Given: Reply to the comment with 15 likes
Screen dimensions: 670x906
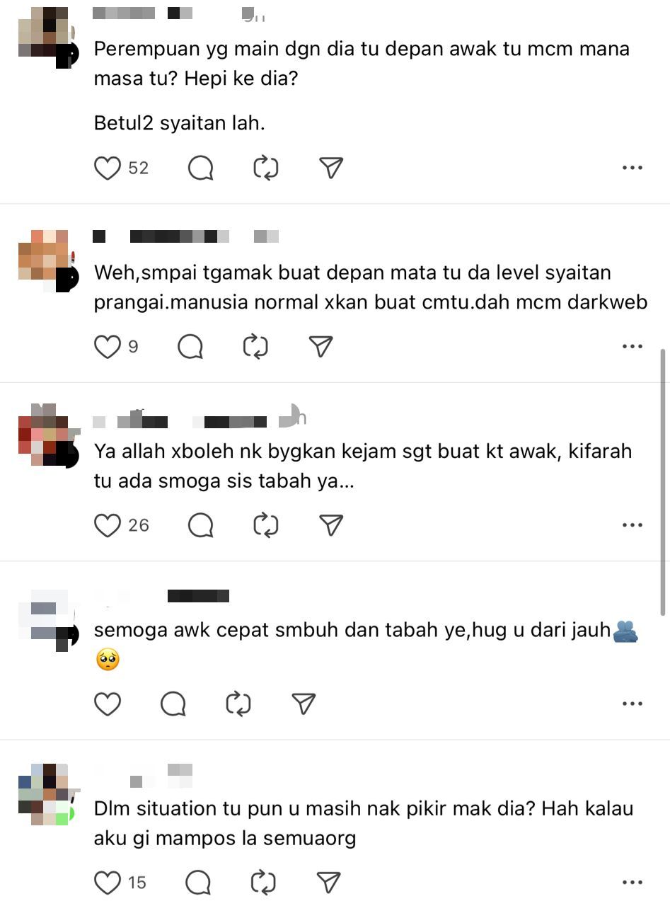Looking at the screenshot, I should point(198,883).
